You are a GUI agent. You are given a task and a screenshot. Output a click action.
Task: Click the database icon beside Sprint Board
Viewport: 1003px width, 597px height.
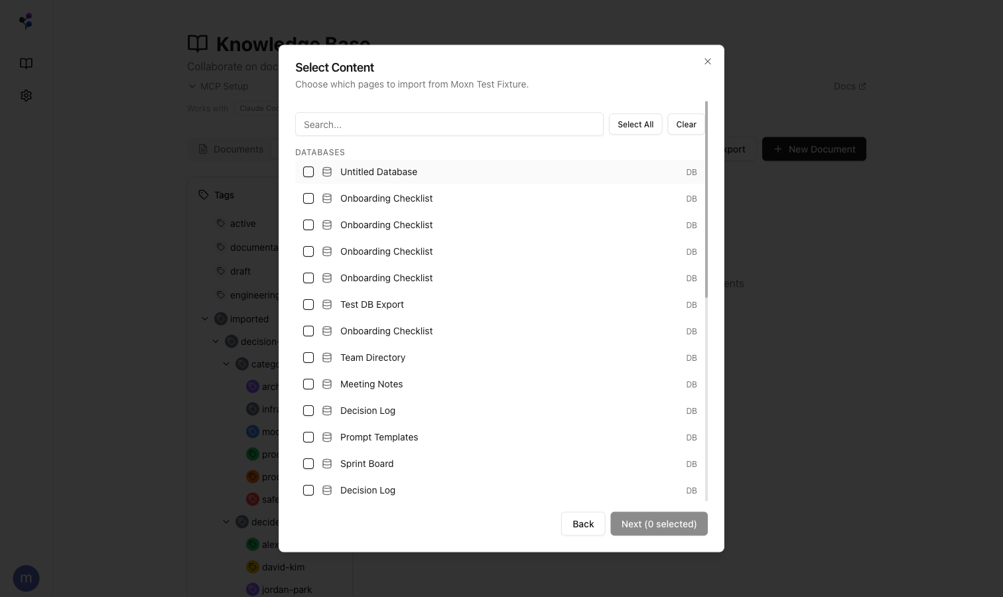[327, 464]
